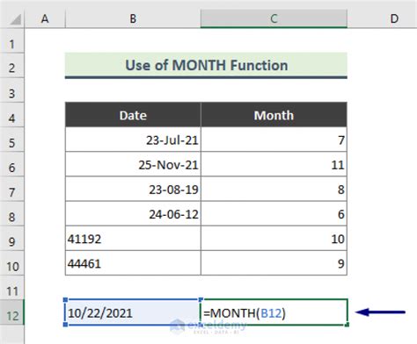Select row 3 header
The width and height of the screenshot is (417, 344).
click(12, 90)
